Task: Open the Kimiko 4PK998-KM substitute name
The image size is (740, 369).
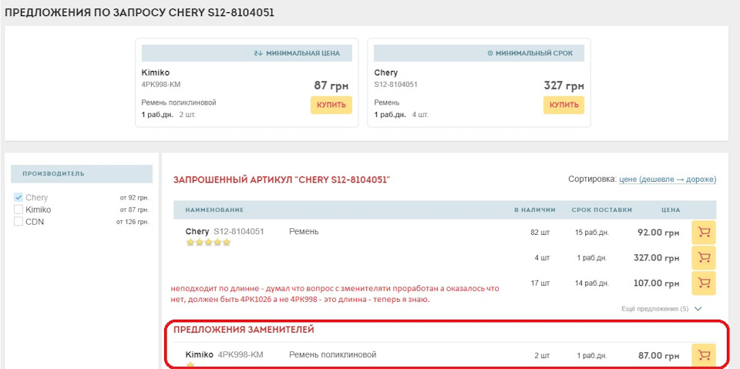Action: 224,354
